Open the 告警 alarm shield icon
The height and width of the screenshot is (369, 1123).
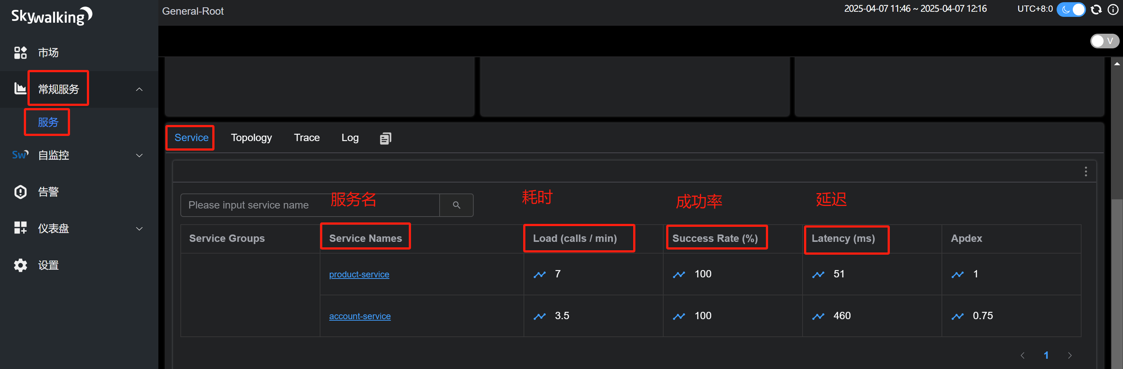click(x=20, y=192)
